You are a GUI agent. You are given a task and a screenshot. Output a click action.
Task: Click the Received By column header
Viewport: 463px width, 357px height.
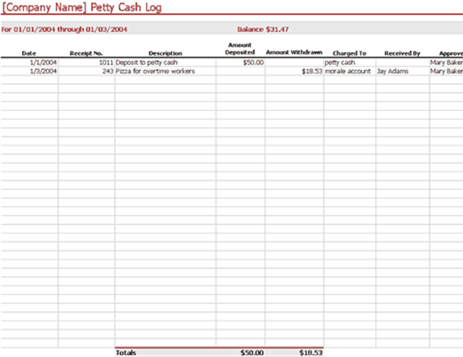coord(403,53)
